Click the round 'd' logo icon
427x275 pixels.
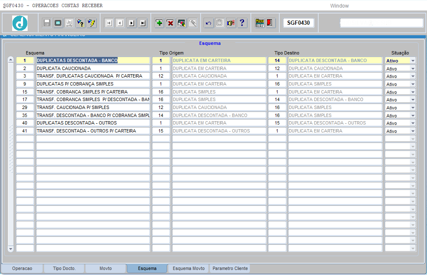pos(20,23)
